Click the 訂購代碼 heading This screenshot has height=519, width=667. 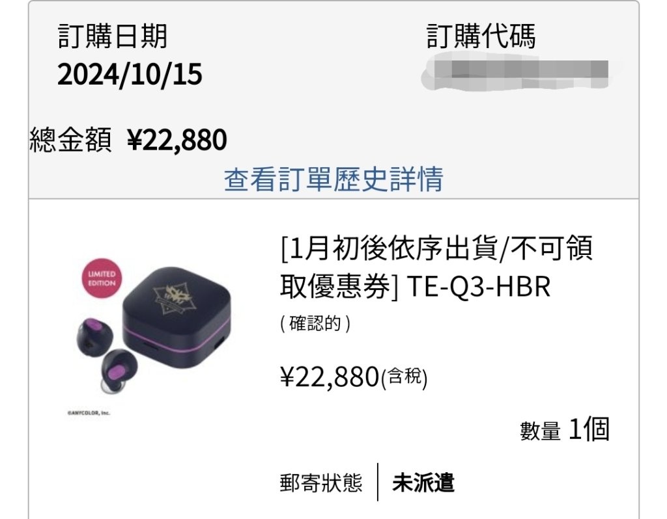[481, 36]
